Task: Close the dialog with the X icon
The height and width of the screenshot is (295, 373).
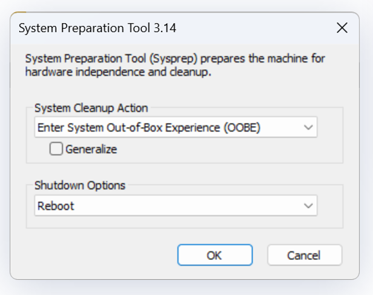Action: pos(342,28)
